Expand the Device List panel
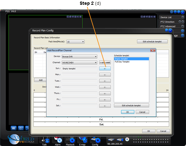Screen dimensions: 186x146 (x=183, y=17)
